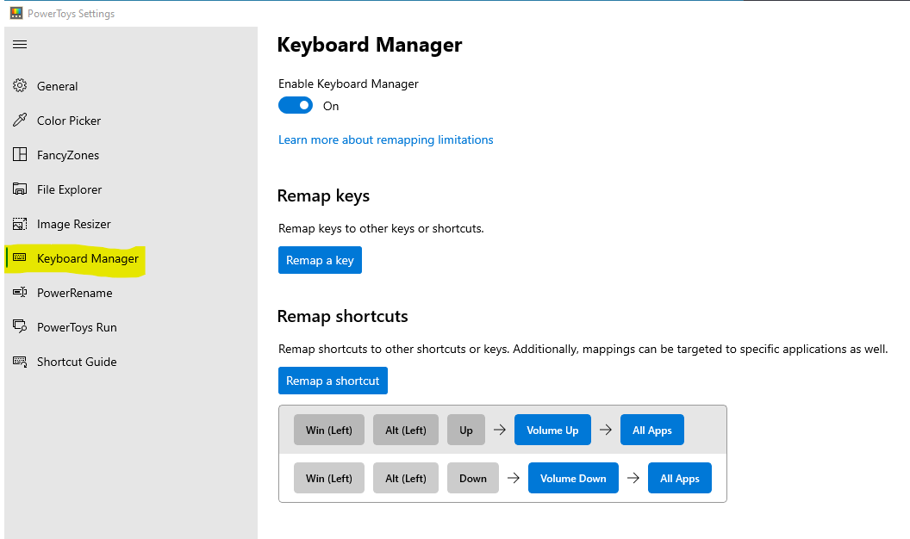Click the Remap shortcuts section heading
The width and height of the screenshot is (910, 539).
pyautogui.click(x=342, y=317)
